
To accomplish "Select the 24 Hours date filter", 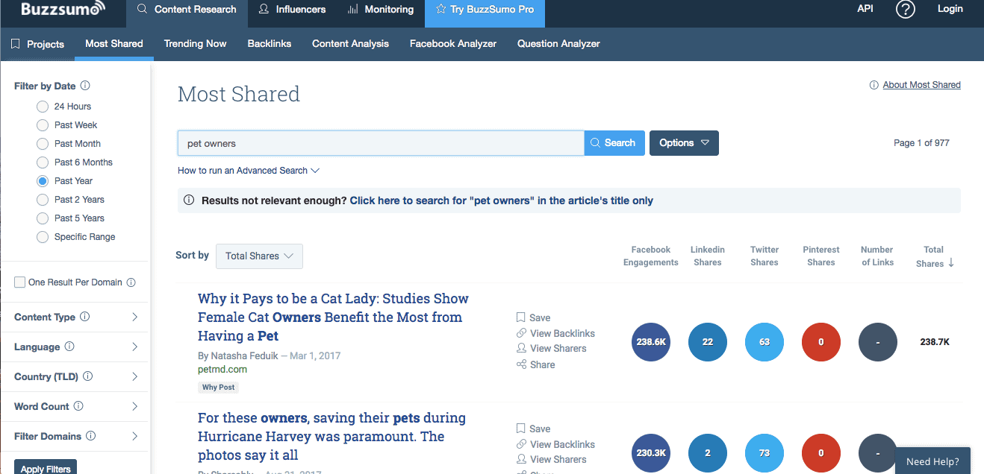I will pyautogui.click(x=43, y=107).
